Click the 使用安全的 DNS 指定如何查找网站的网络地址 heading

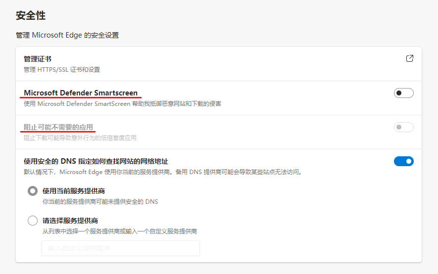click(x=96, y=161)
